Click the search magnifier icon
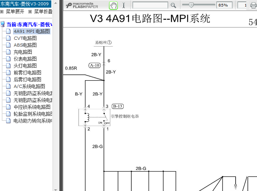 pos(173,5)
